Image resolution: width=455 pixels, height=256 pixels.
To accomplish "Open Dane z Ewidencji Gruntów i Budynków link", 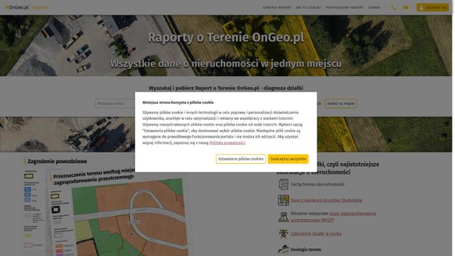I will [x=326, y=200].
